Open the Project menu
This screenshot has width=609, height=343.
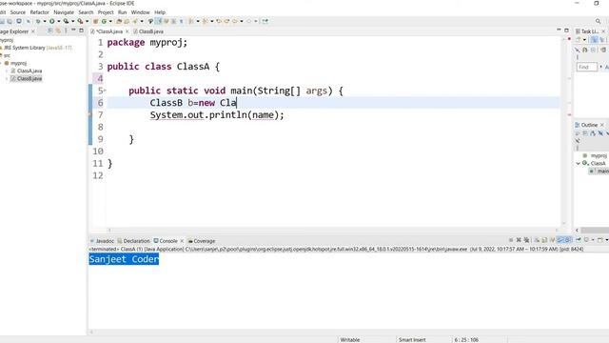(106, 12)
